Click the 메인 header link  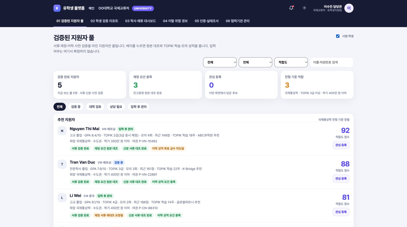point(91,8)
